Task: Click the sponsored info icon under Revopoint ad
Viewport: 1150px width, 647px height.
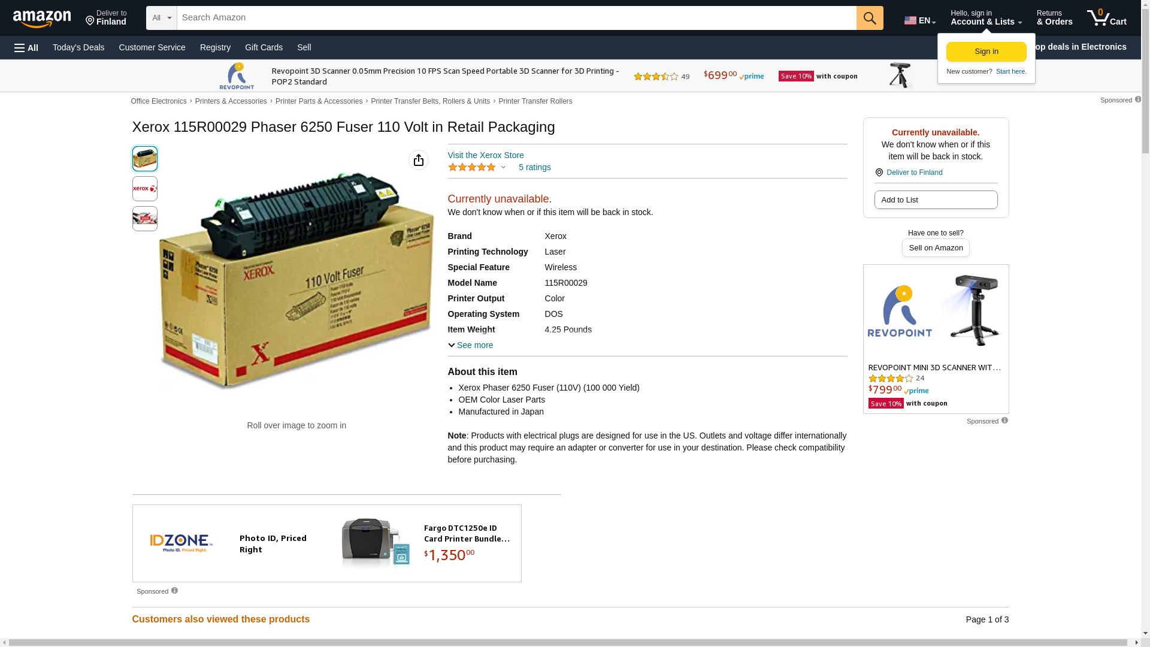Action: pos(1004,421)
